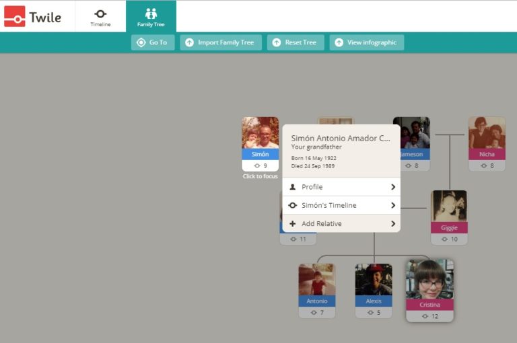Open the Timeline tab

coord(100,17)
